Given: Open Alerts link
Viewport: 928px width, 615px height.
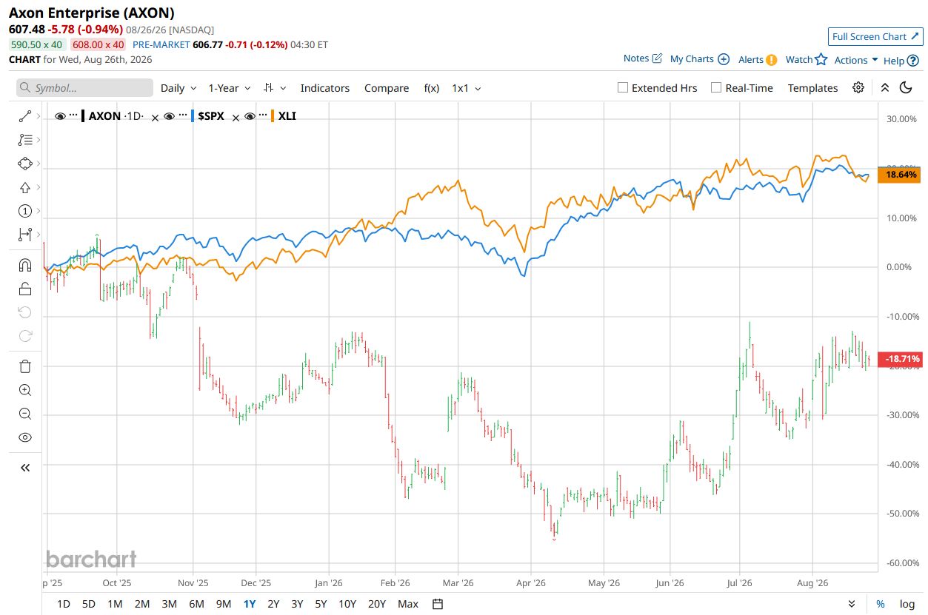Looking at the screenshot, I should [x=758, y=60].
